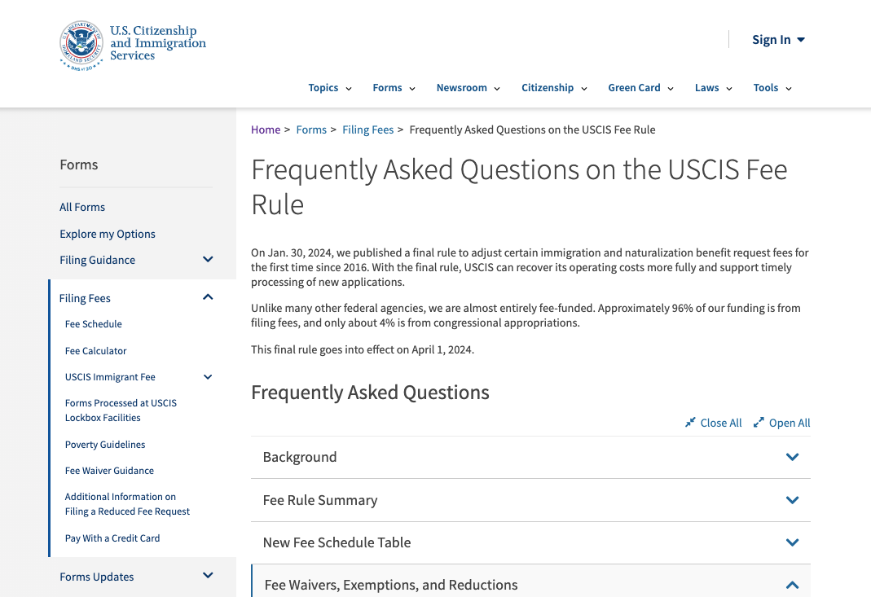This screenshot has width=871, height=597.
Task: Collapse the Filing Fees sidebar chevron
Action: click(208, 297)
